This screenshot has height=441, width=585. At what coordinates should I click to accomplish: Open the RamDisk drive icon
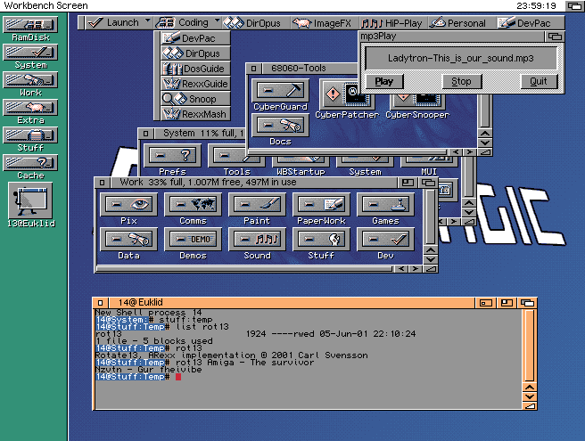pyautogui.click(x=30, y=25)
